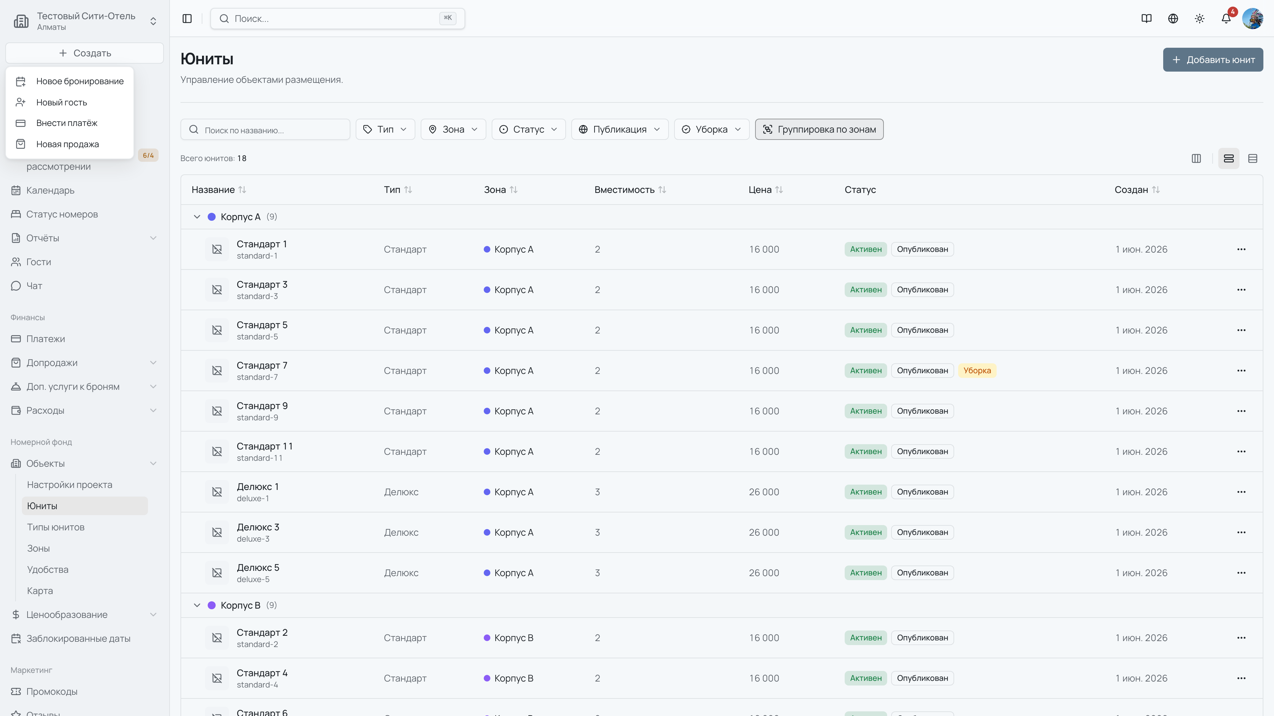Click the Корпус B violet color dot
Screen dimensions: 1274x716
[212, 605]
